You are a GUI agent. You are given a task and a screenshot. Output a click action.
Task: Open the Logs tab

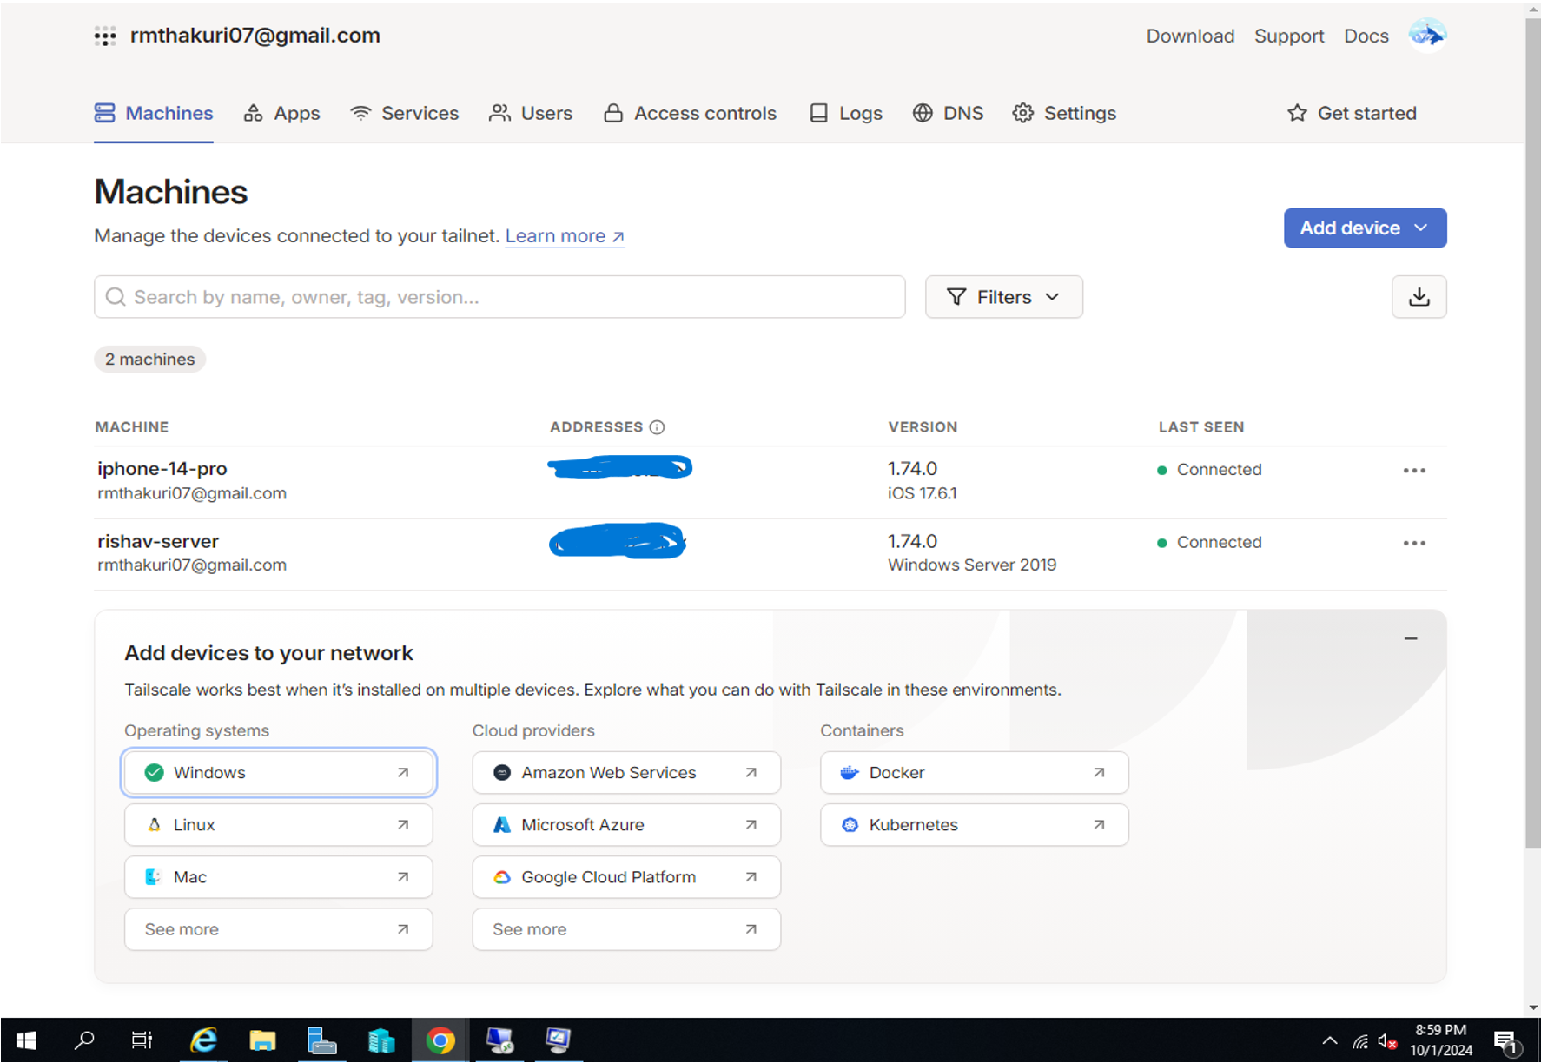pyautogui.click(x=845, y=113)
